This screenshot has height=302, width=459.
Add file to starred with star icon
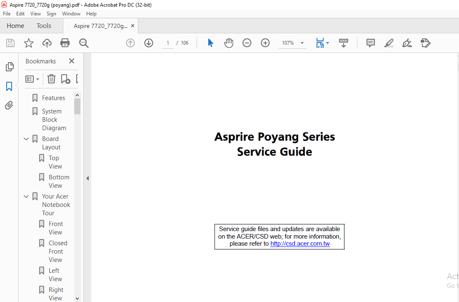click(29, 43)
